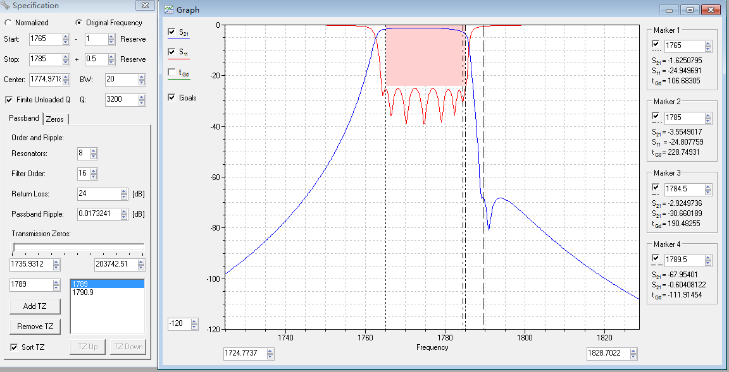
Task: Toggle the Sort TZ checkbox
Action: coord(15,347)
